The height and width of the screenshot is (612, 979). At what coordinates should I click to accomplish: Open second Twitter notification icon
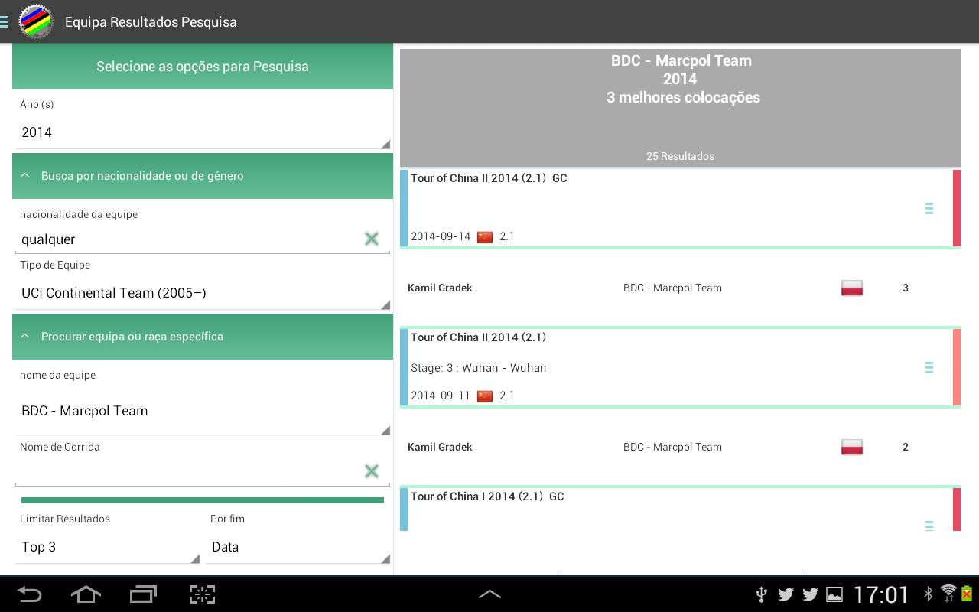[x=810, y=594]
